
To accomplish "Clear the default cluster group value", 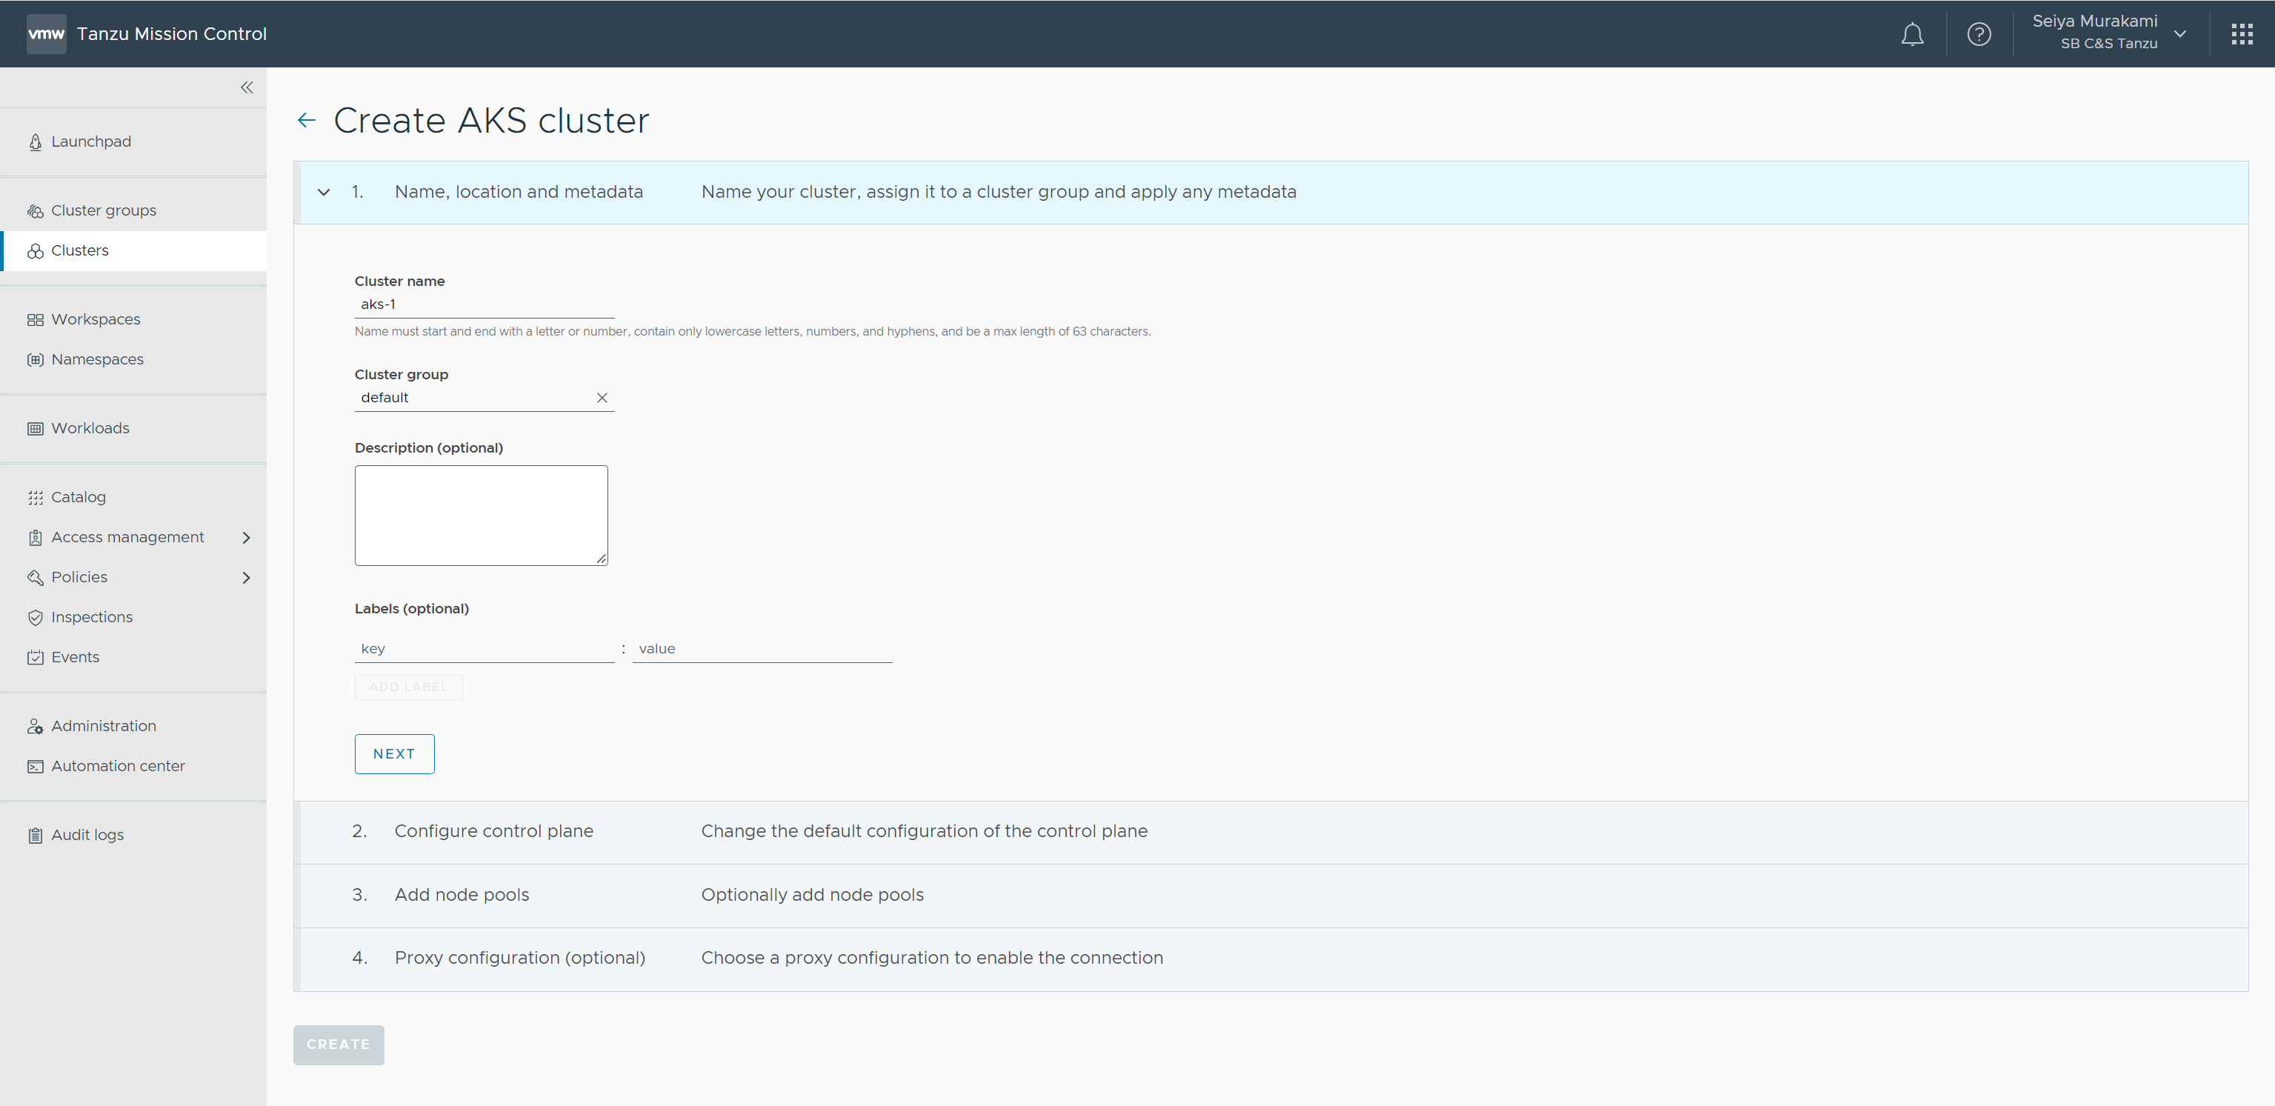I will [602, 398].
